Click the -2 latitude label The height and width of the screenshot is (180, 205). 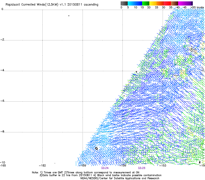(x=2, y=40)
